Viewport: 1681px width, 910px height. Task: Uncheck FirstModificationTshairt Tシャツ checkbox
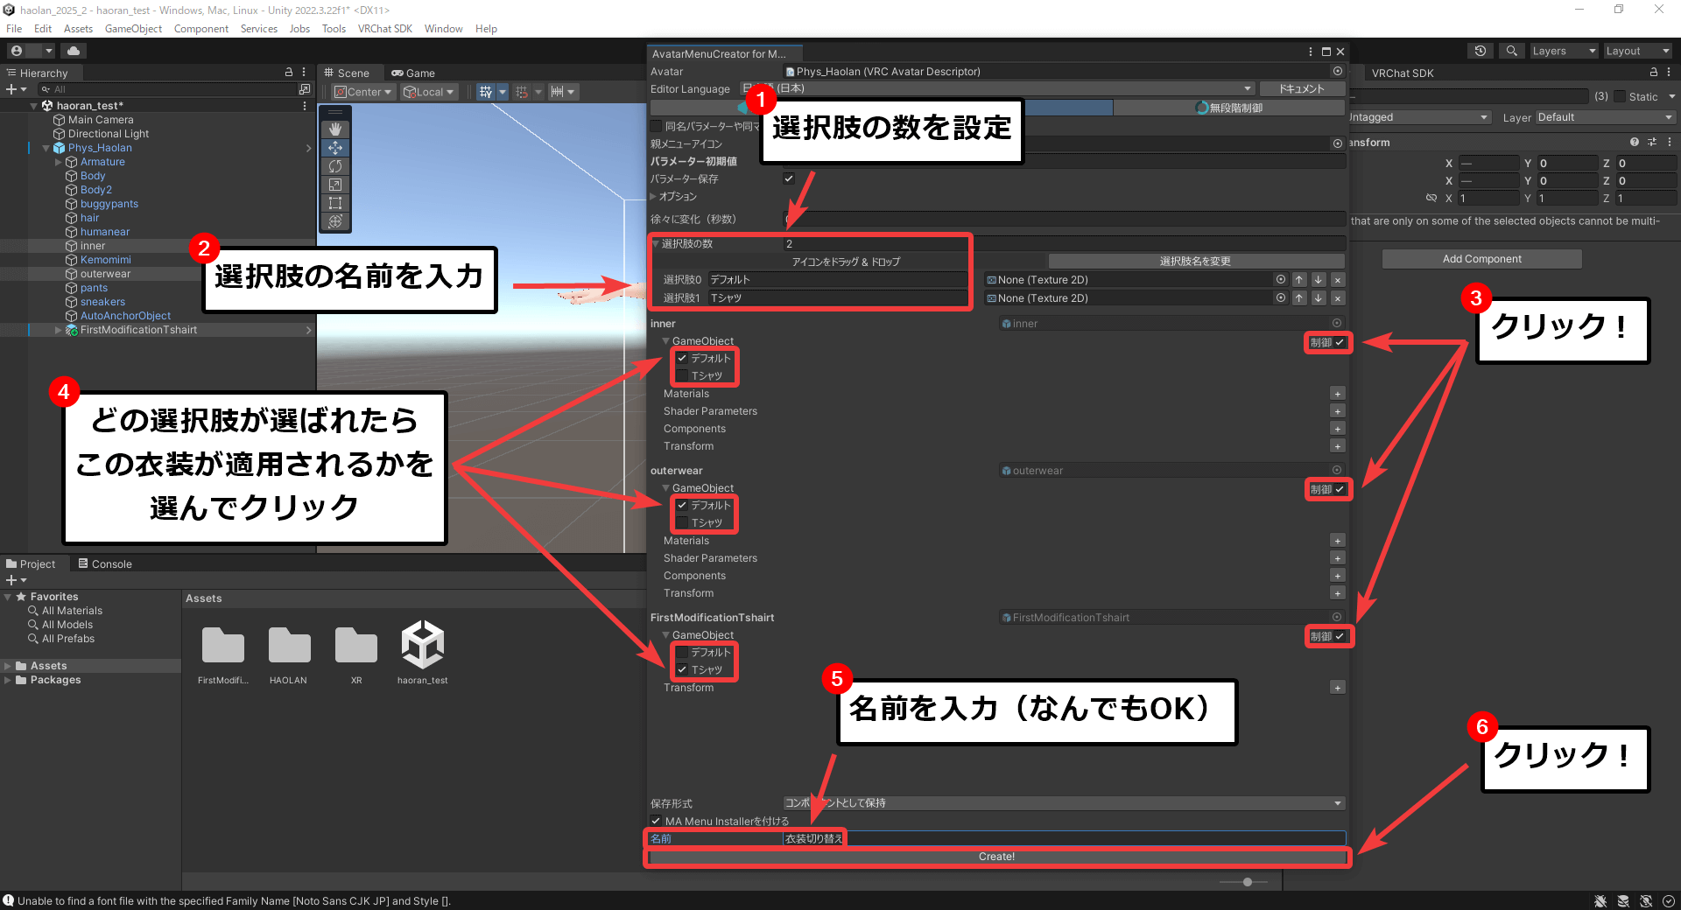pos(682,669)
